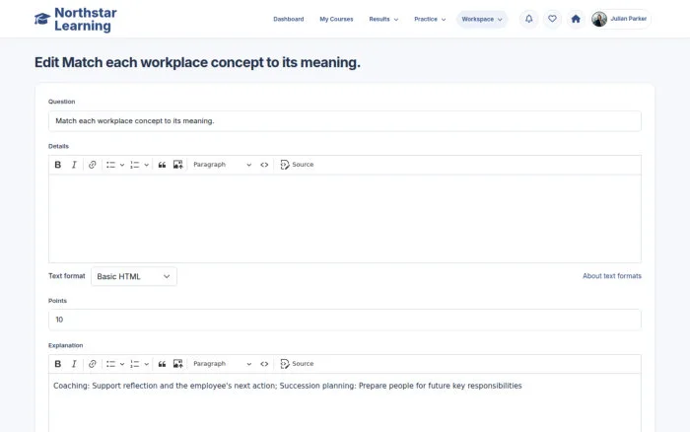This screenshot has width=690, height=432.
Task: Expand numbered list styles in Explanation toolbar
Action: (146, 364)
